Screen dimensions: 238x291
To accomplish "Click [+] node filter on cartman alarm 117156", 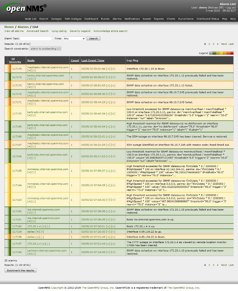I will tap(29, 253).
